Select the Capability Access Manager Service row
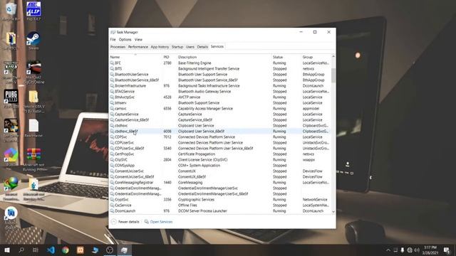The image size is (456, 256). coord(220,108)
